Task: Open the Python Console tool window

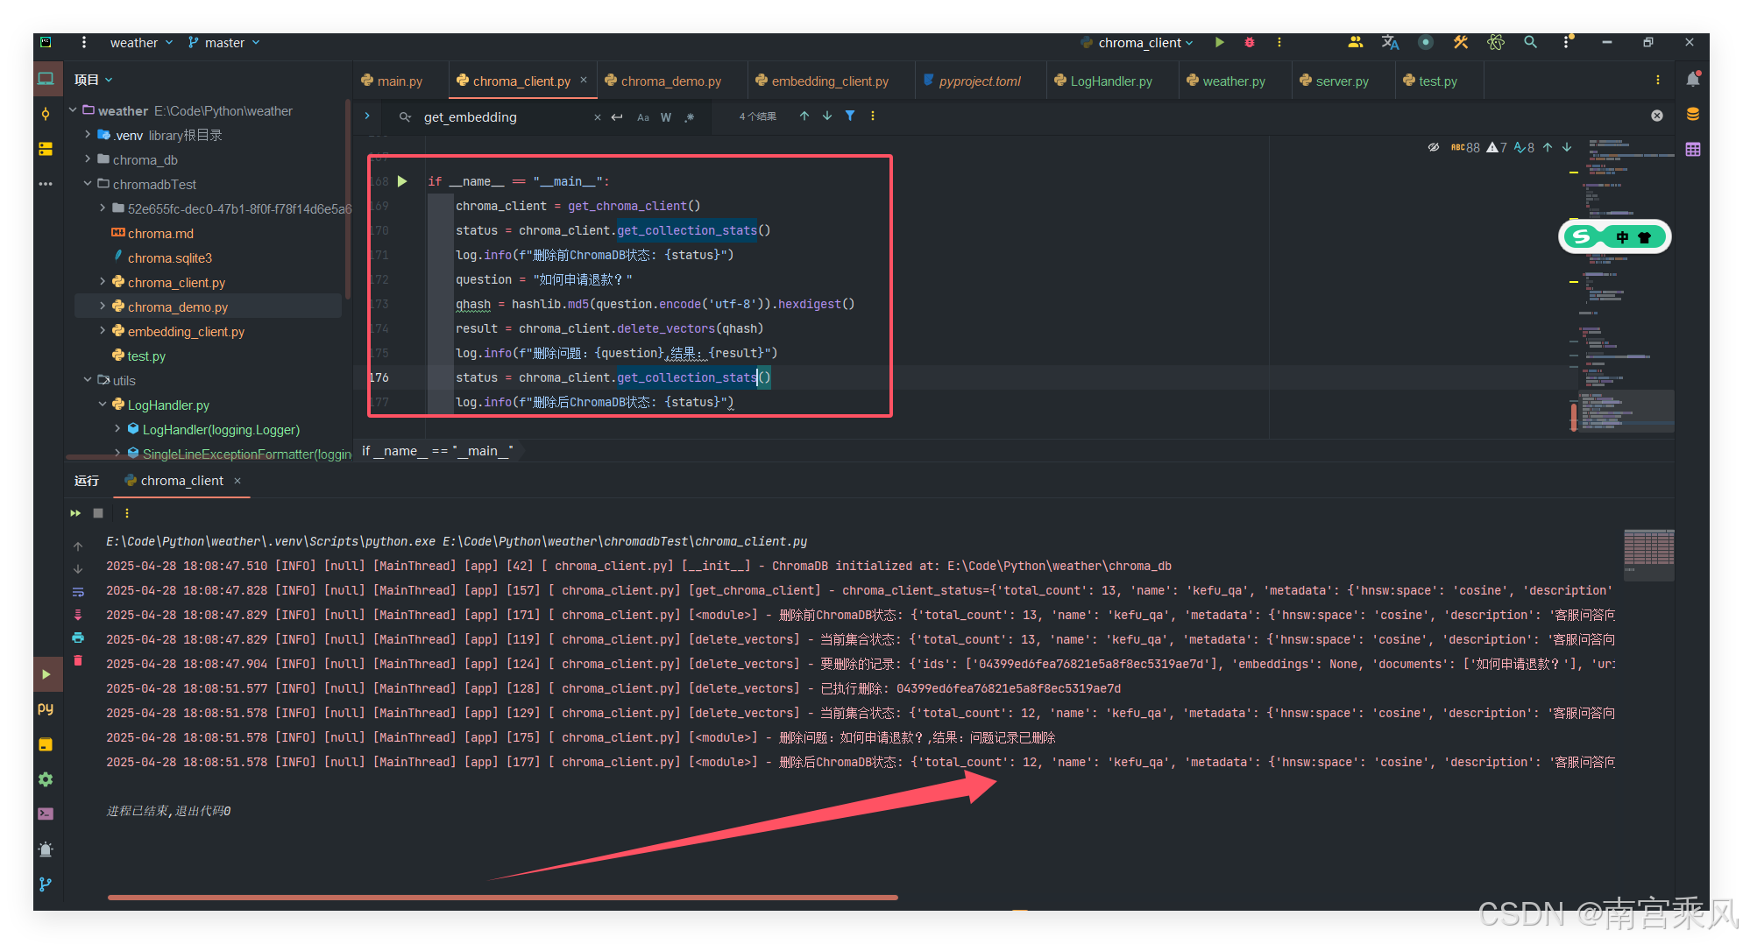Action: [46, 708]
